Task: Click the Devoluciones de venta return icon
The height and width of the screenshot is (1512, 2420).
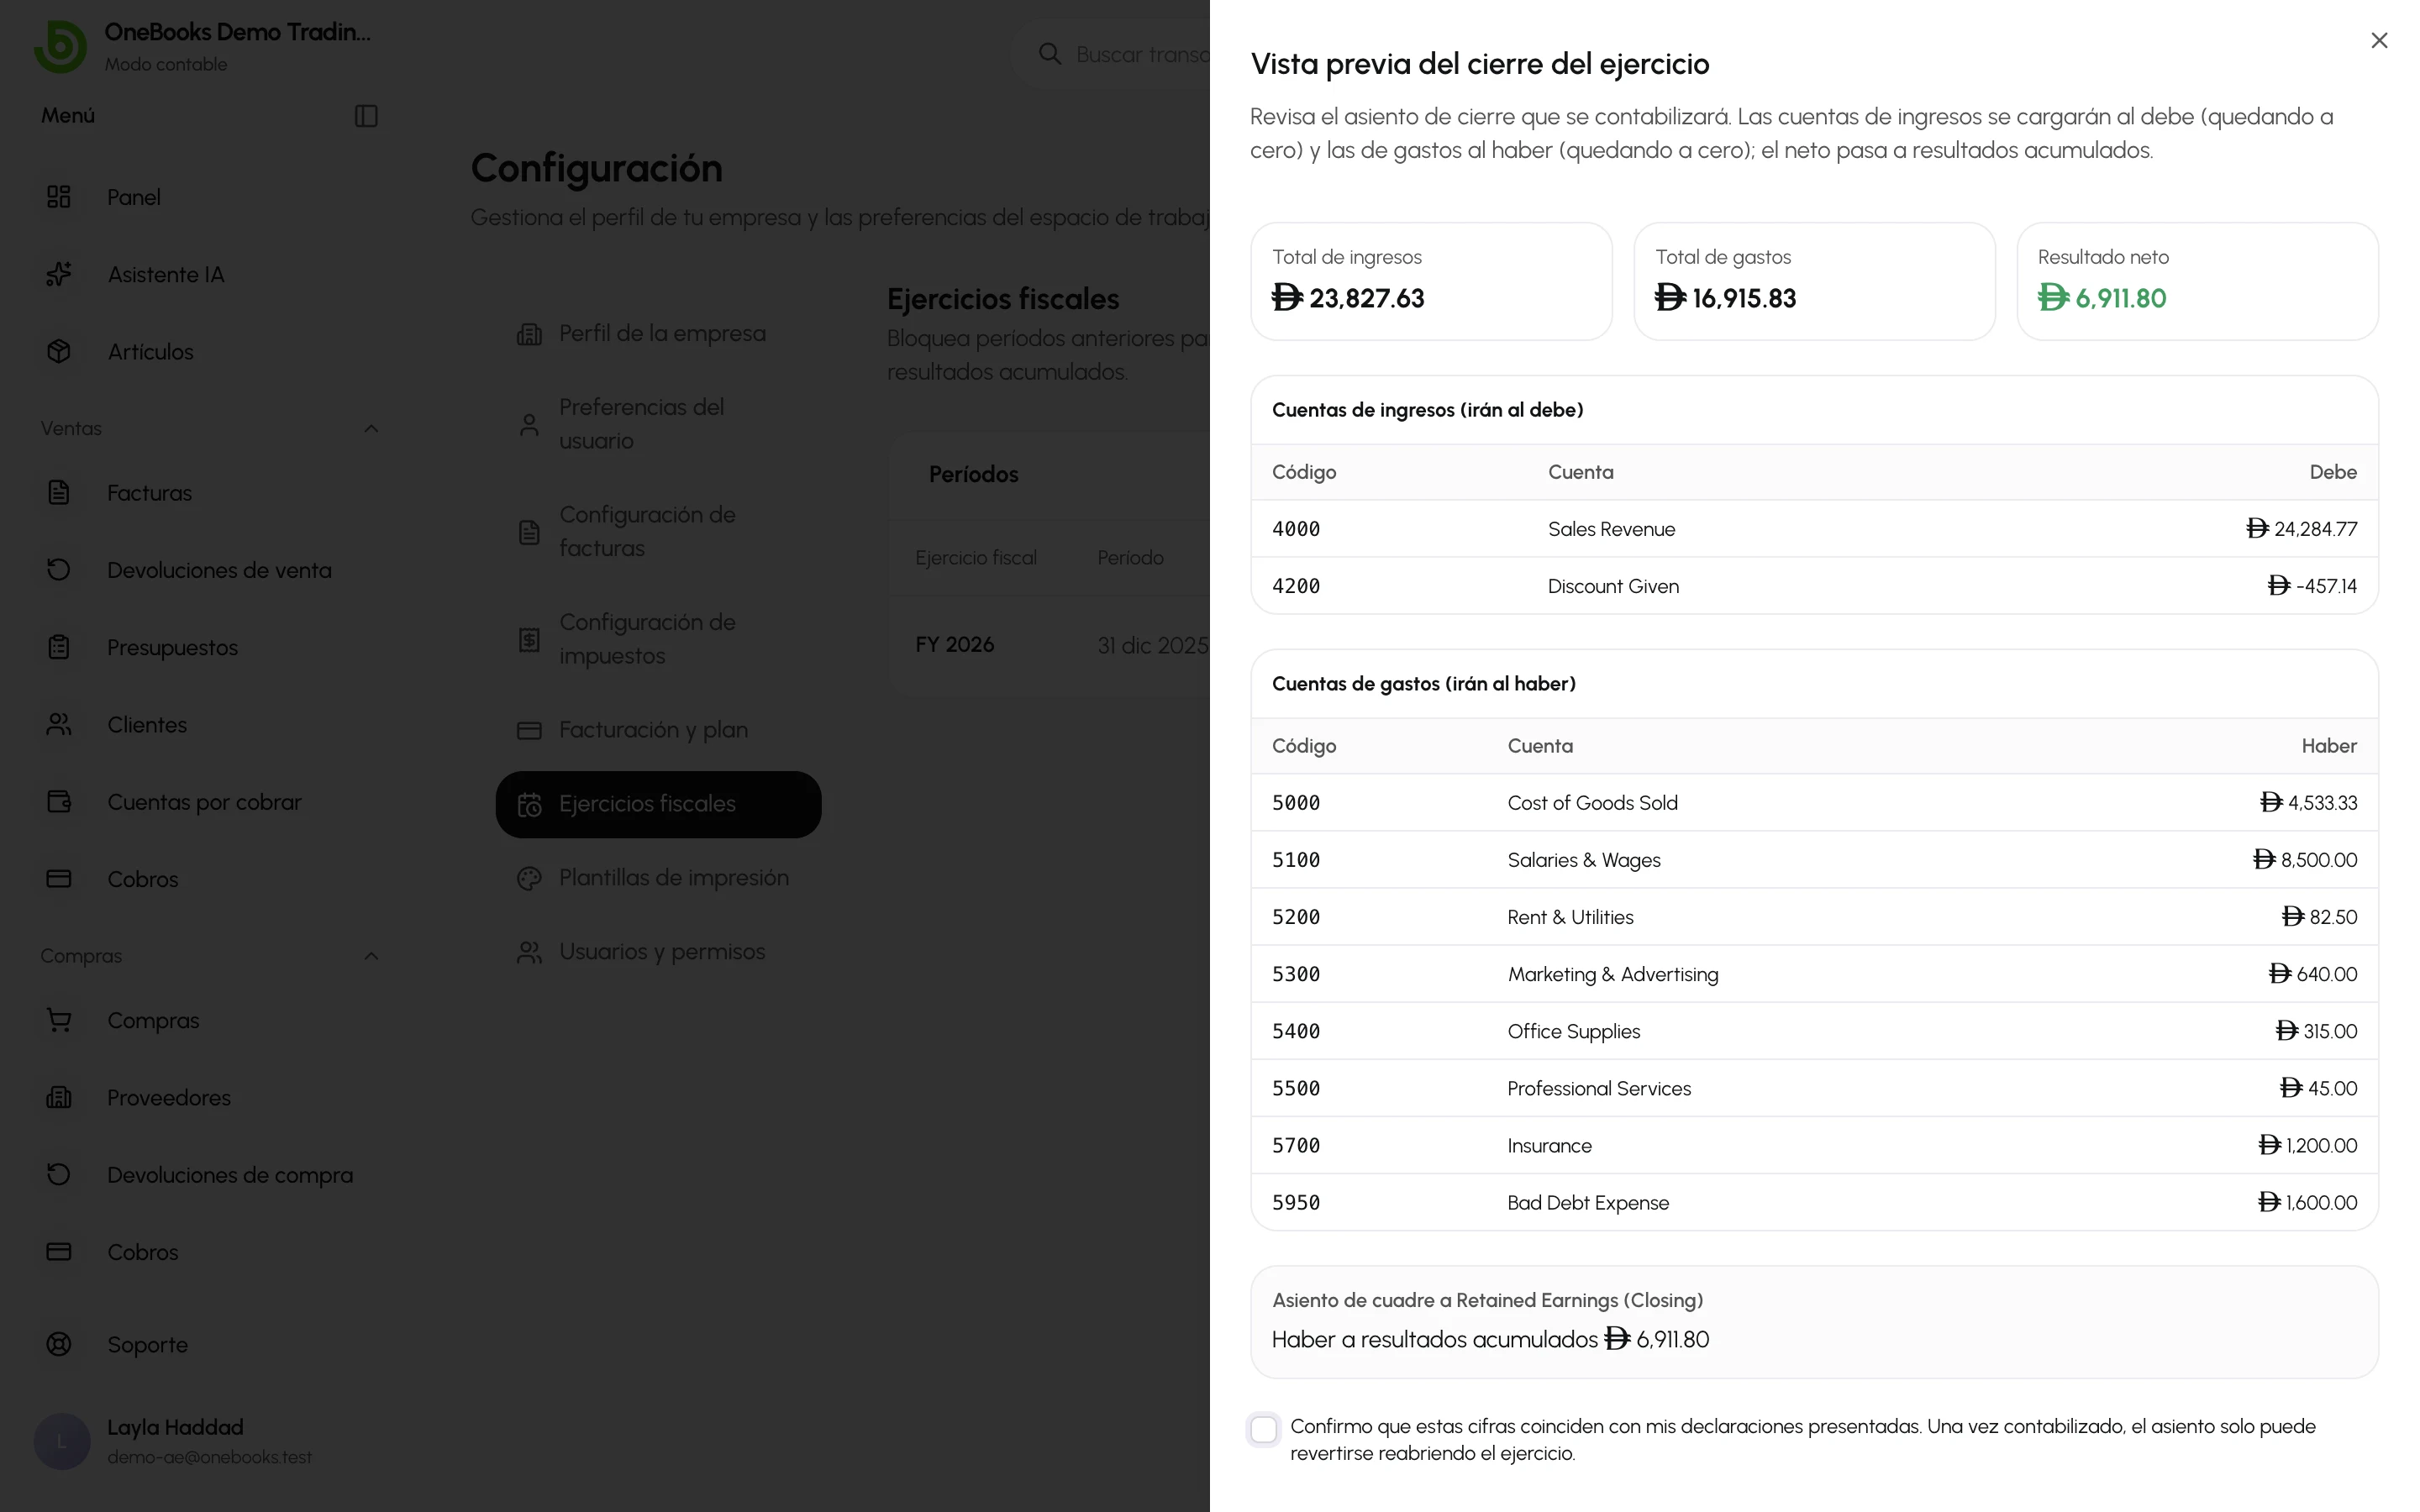Action: (59, 569)
